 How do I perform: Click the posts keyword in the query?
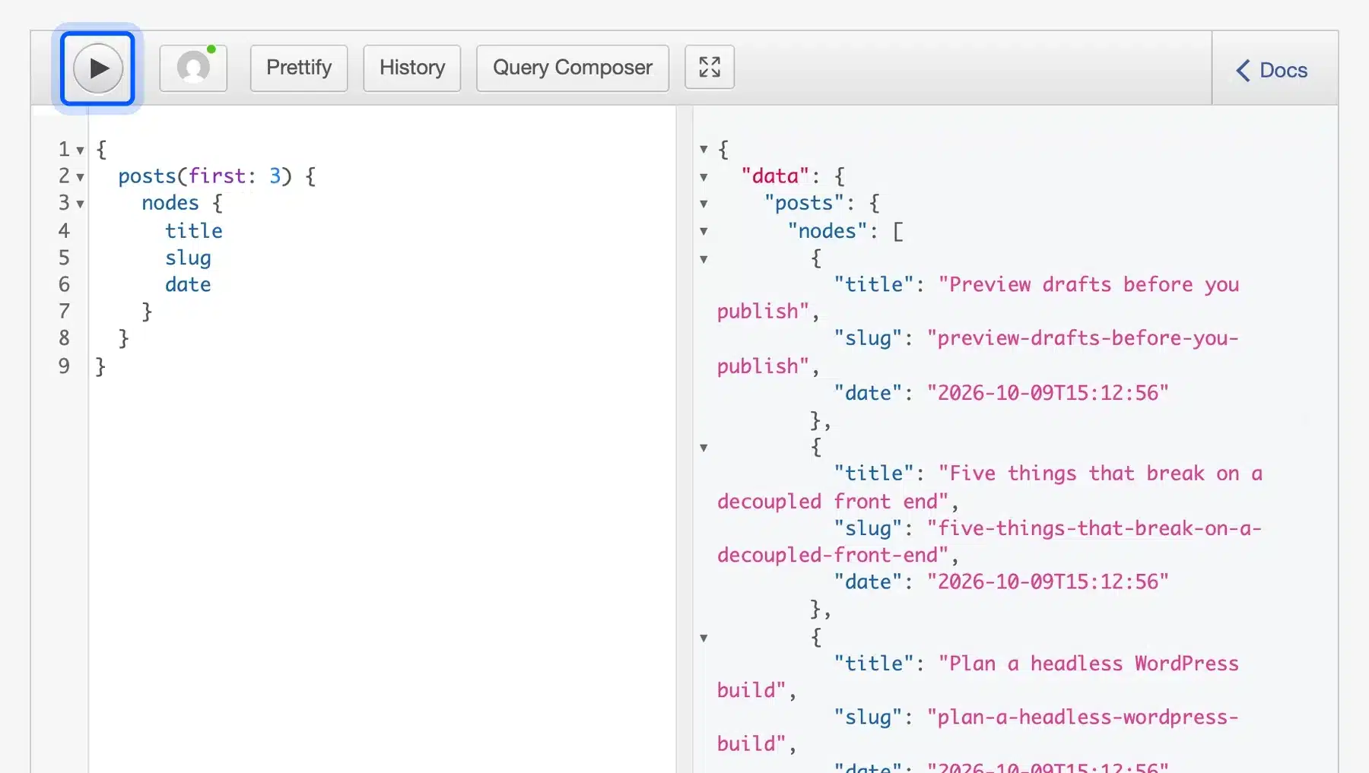tap(147, 176)
